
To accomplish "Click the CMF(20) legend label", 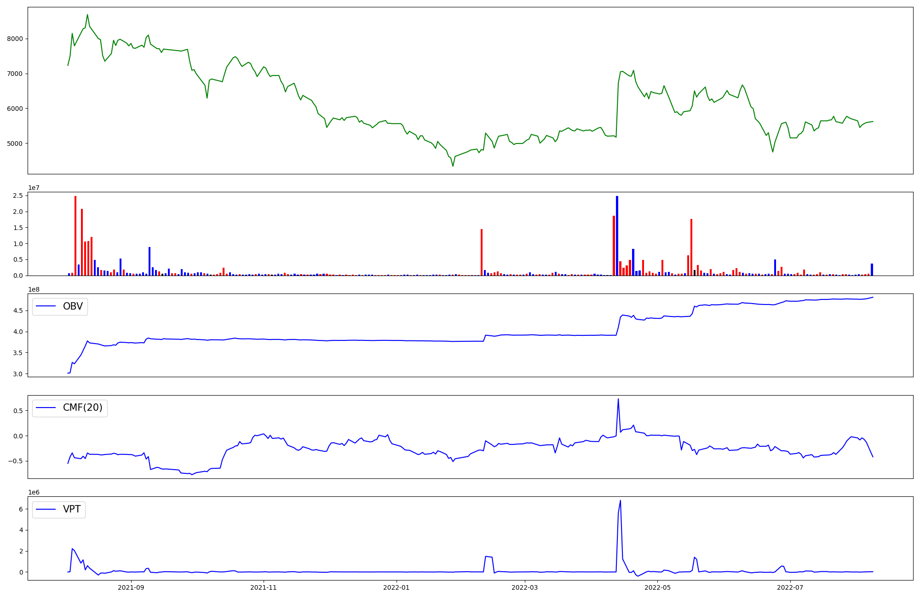I will pos(82,408).
